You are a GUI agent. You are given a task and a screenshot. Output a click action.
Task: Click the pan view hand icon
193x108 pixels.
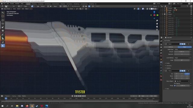pos(157,24)
